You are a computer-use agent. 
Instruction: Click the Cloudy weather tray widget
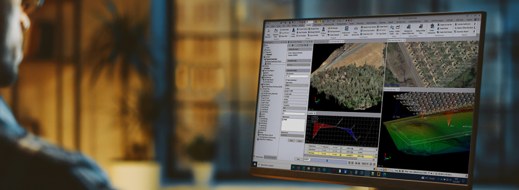(428, 178)
